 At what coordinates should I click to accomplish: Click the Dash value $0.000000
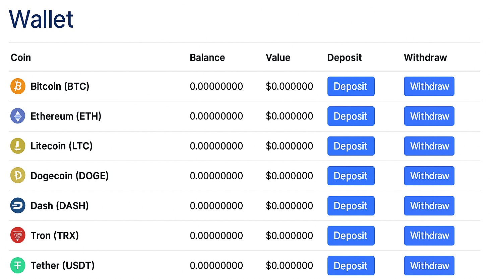(289, 206)
